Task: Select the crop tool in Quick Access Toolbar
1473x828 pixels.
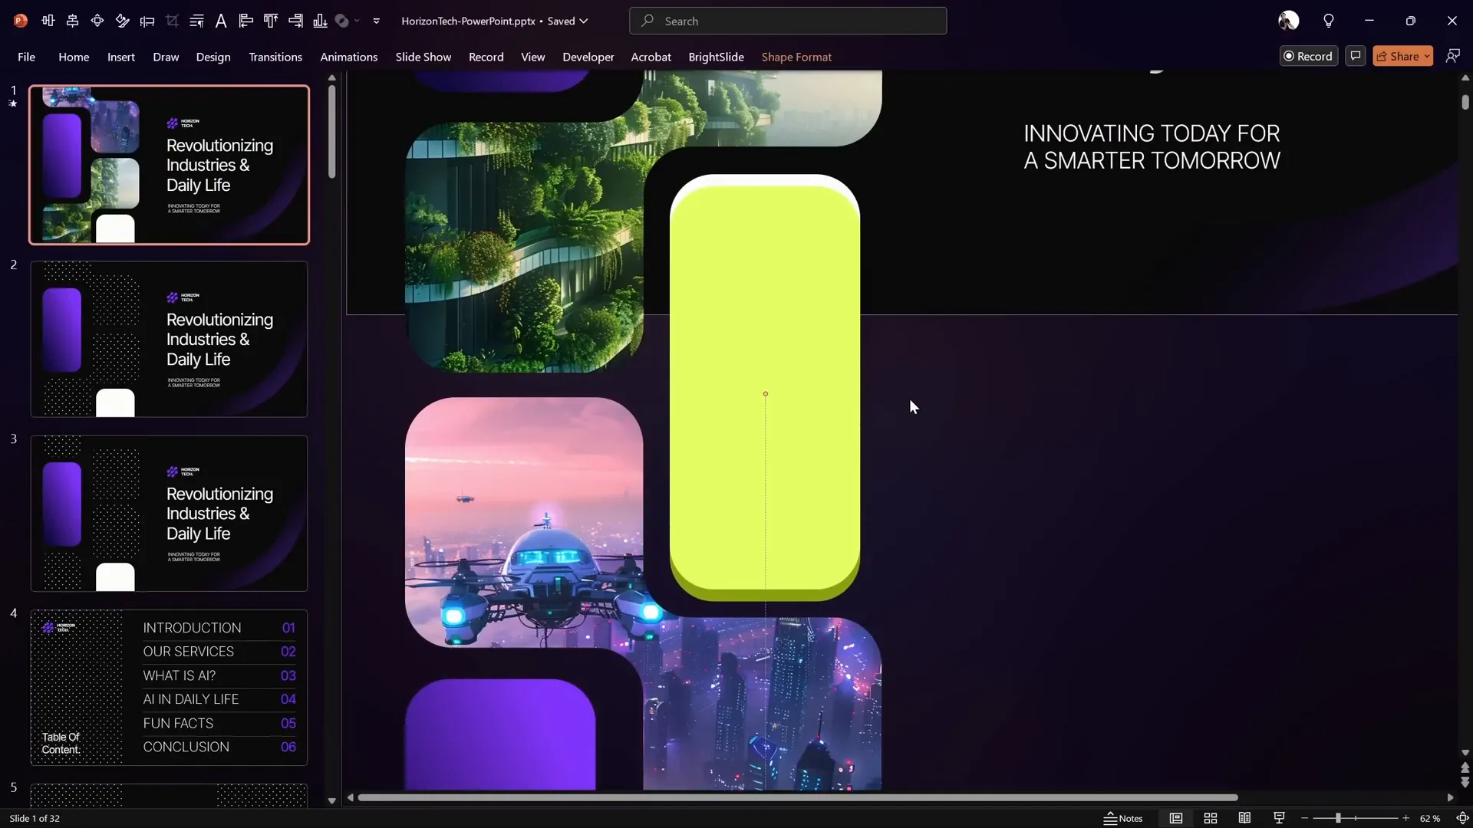Action: pos(172,21)
